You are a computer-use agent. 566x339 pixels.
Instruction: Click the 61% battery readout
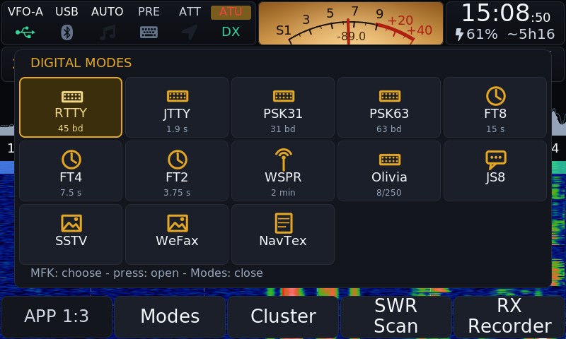tap(482, 35)
